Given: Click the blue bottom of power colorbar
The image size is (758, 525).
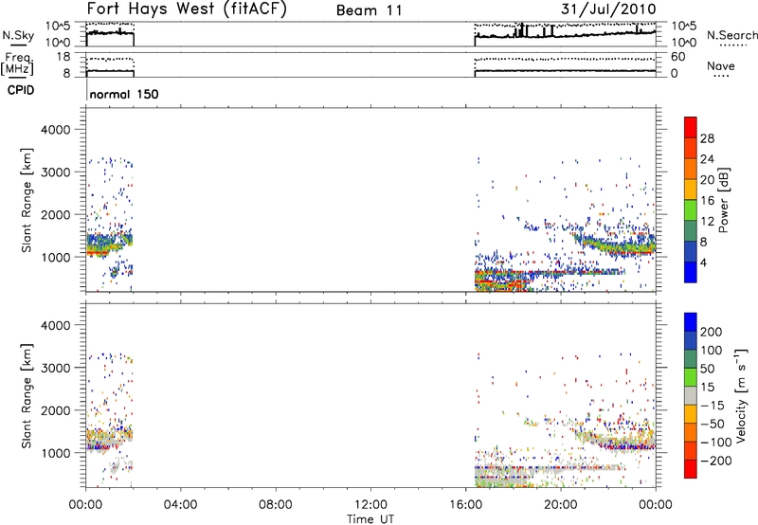Looking at the screenshot, I should point(691,272).
